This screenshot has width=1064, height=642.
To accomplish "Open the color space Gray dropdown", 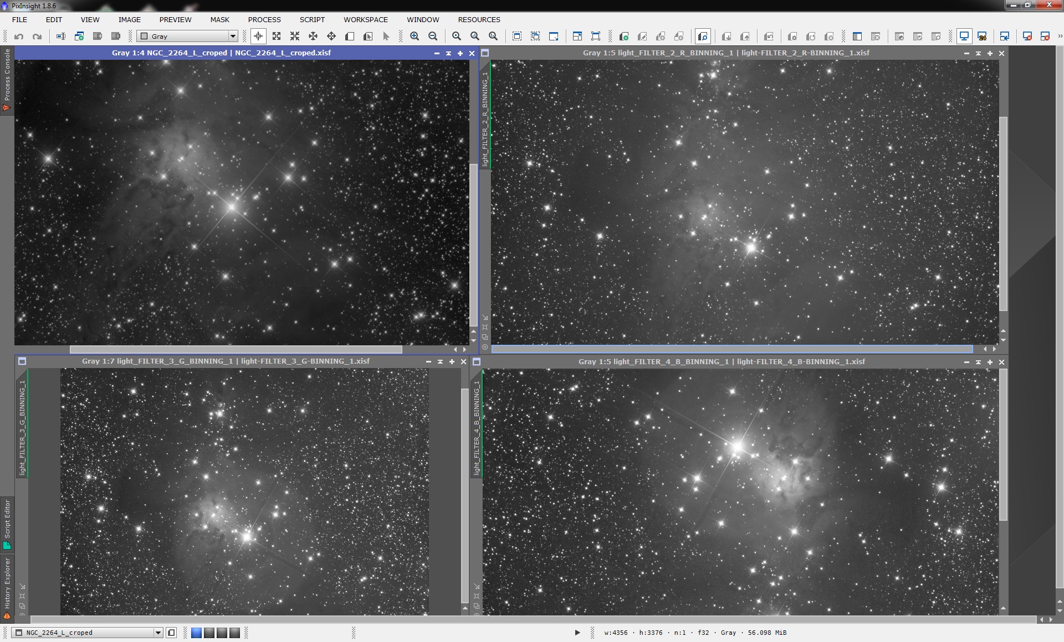I will point(188,37).
